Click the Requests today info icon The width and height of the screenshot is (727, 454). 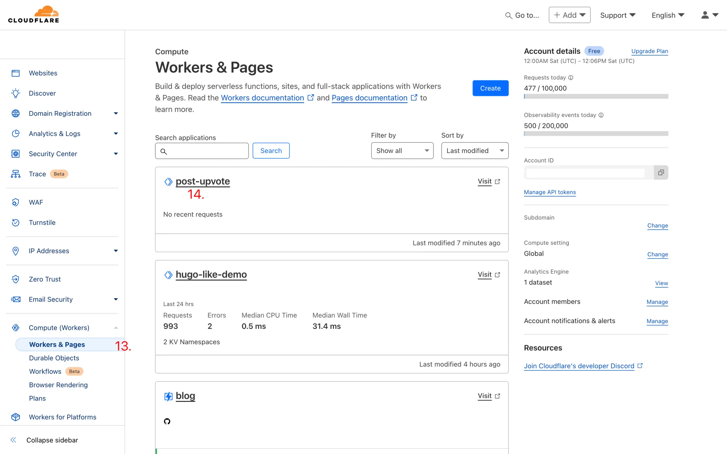571,78
